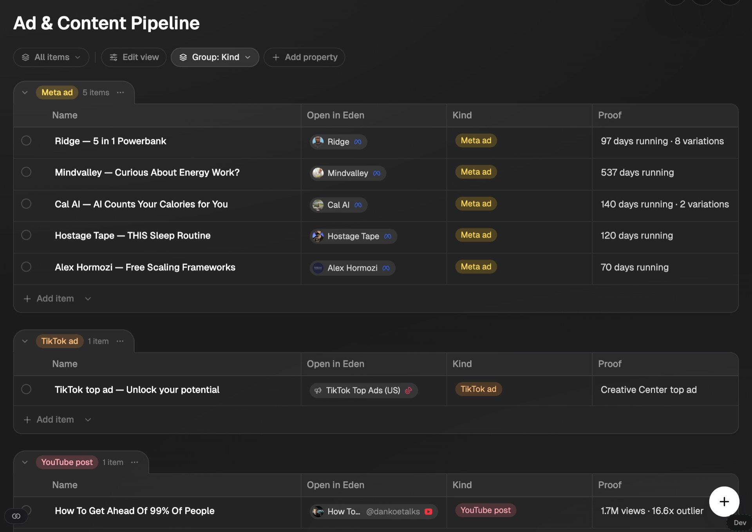752x532 pixels.
Task: Click plus icon of Meta ad Add item
Action: coord(27,299)
